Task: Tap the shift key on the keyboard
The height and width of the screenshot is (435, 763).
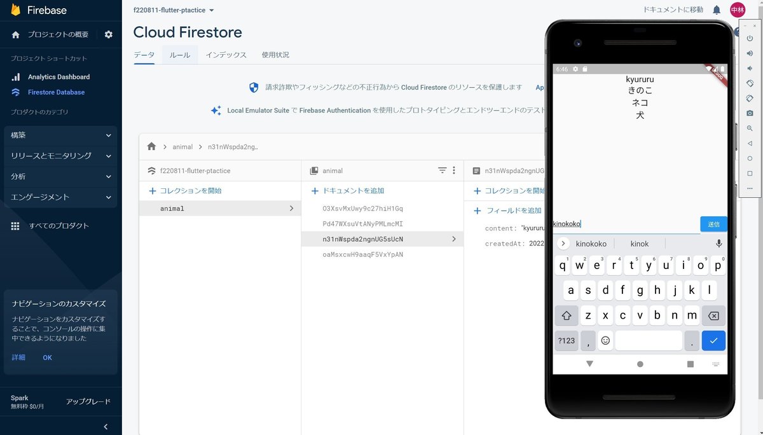Action: pos(567,315)
